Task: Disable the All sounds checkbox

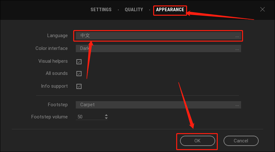Action: tap(79, 74)
